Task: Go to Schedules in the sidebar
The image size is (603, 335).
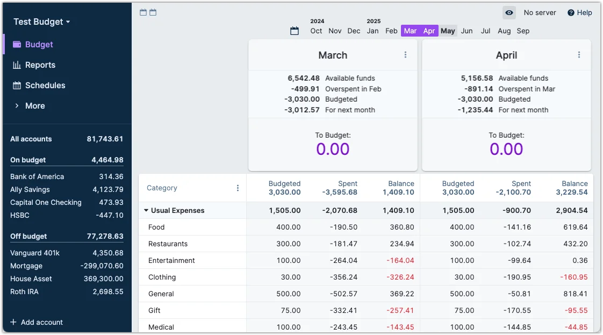Action: pos(45,85)
